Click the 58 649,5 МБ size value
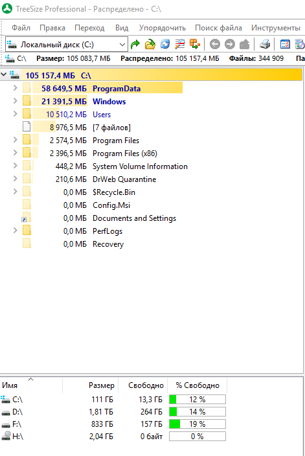This screenshot has height=456, width=305. (64, 88)
